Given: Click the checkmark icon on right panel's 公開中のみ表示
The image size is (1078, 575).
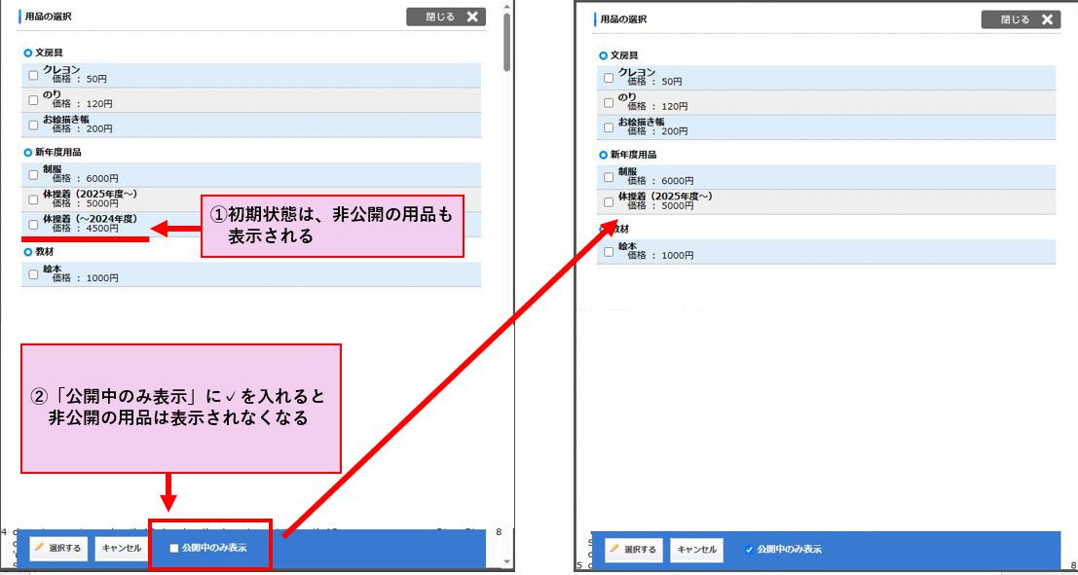Looking at the screenshot, I should pyautogui.click(x=750, y=550).
